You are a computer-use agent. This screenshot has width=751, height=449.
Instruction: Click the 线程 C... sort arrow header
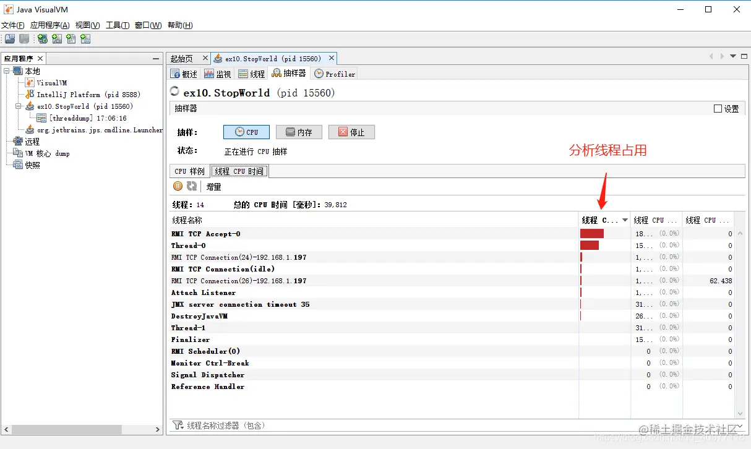pyautogui.click(x=604, y=220)
